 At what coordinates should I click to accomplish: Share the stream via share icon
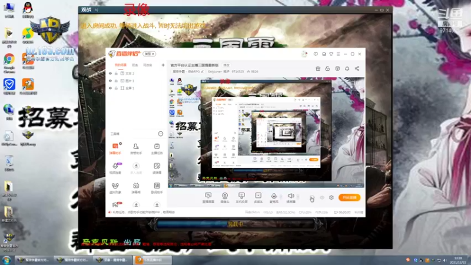[357, 68]
